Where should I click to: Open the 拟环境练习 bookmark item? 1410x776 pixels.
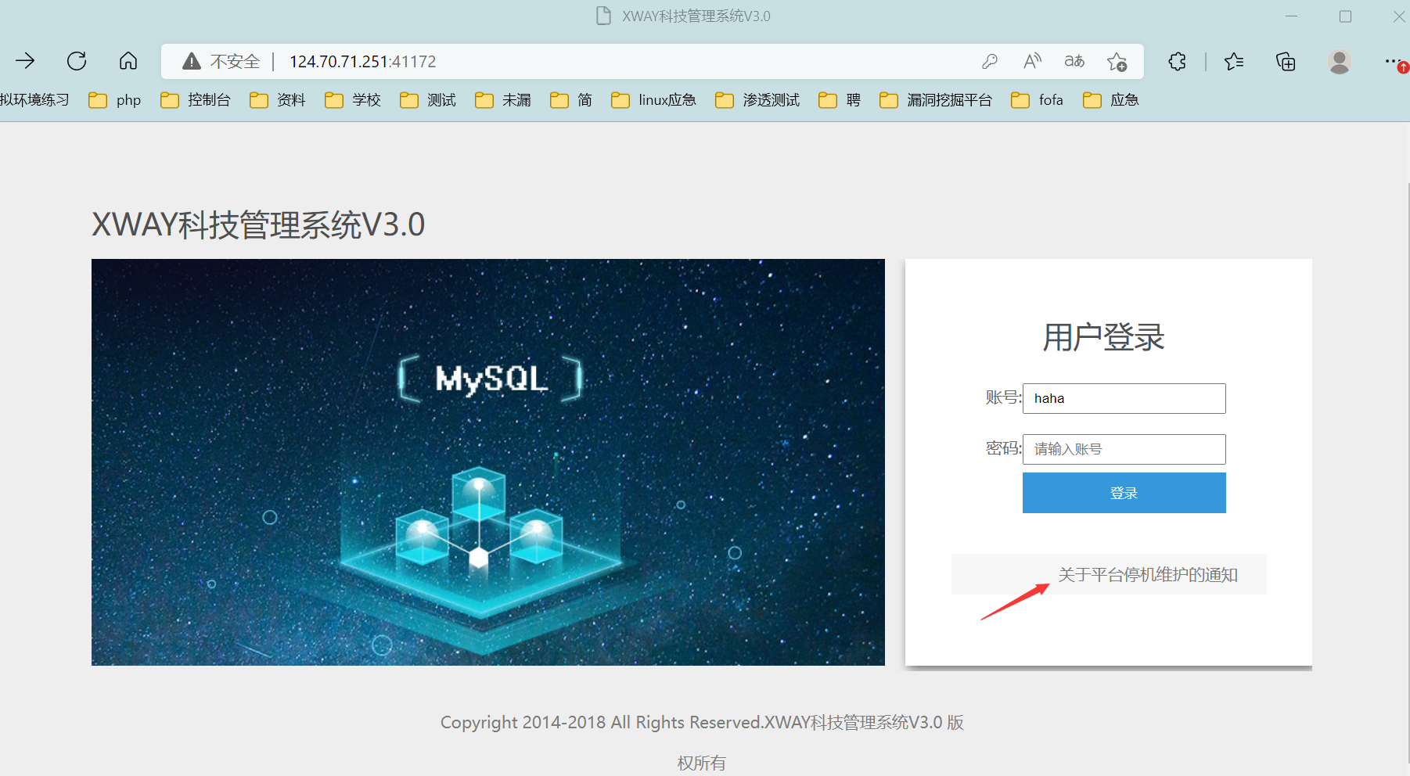click(34, 100)
